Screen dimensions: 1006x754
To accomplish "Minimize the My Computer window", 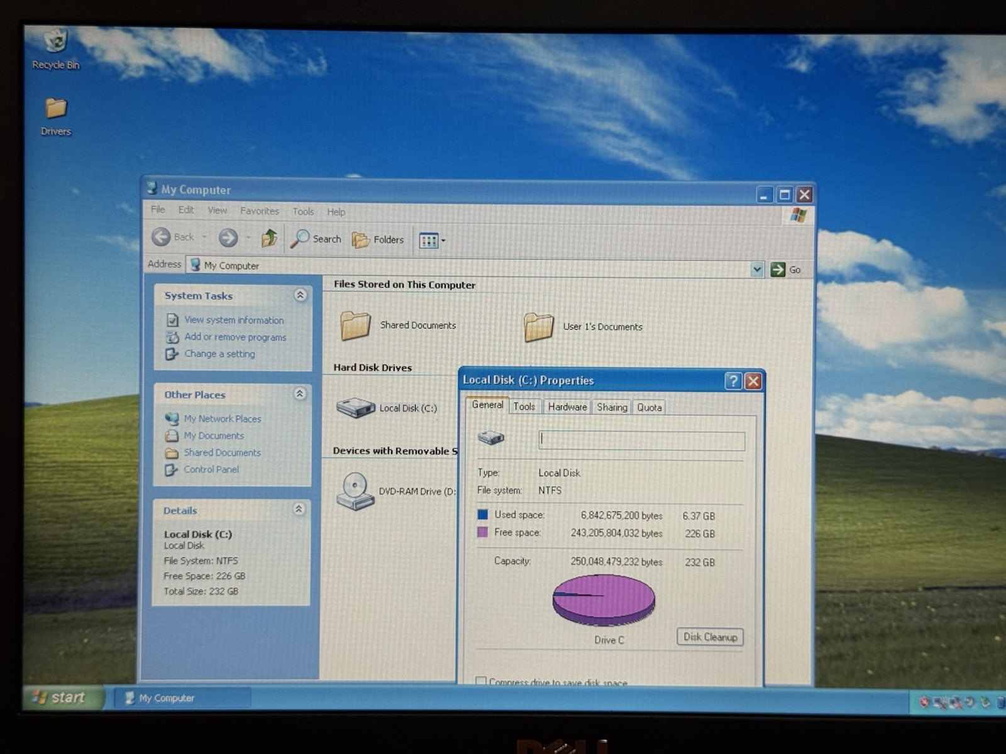I will [x=764, y=195].
